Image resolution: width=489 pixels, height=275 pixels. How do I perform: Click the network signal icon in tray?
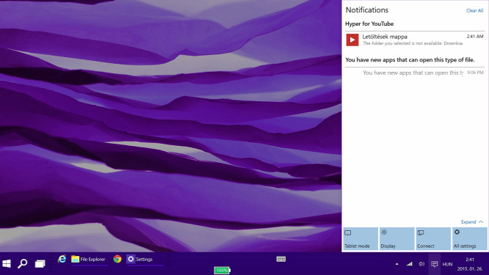tap(409, 264)
